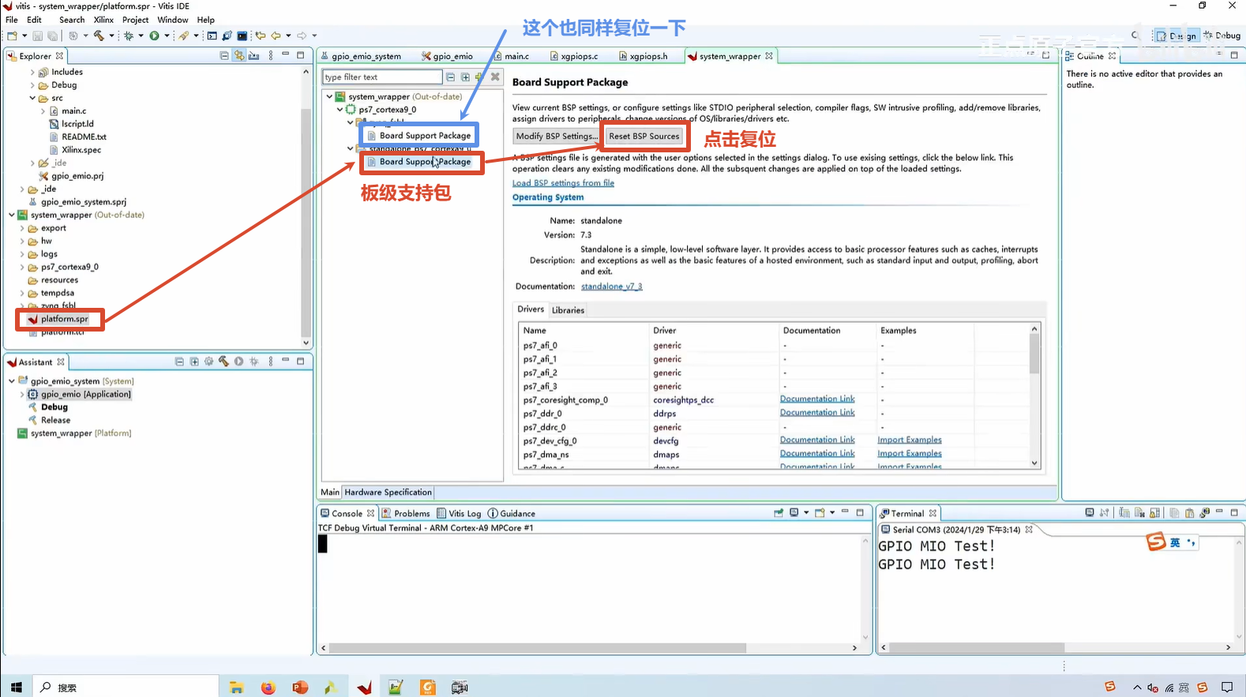Click the Sogou input method icon
The height and width of the screenshot is (697, 1246).
(x=1156, y=541)
